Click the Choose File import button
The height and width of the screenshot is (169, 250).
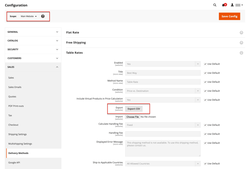coord(133,117)
